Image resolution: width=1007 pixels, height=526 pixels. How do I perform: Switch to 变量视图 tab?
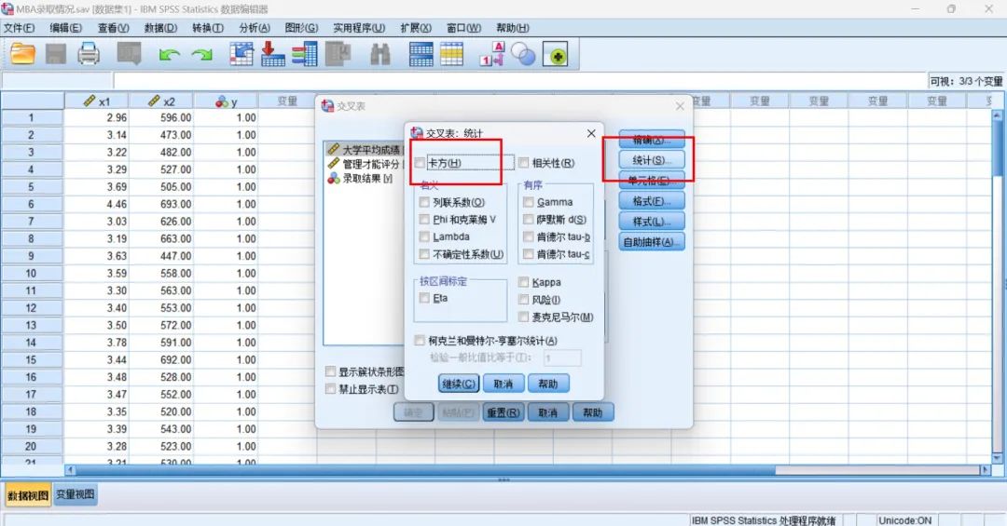76,494
